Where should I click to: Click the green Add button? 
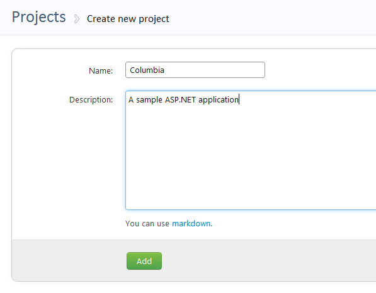click(144, 261)
